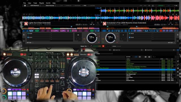Viewport: 181px width, 102px height.
Task: Click the Lights Out (Clean Extended) track title
Action: (40, 23)
